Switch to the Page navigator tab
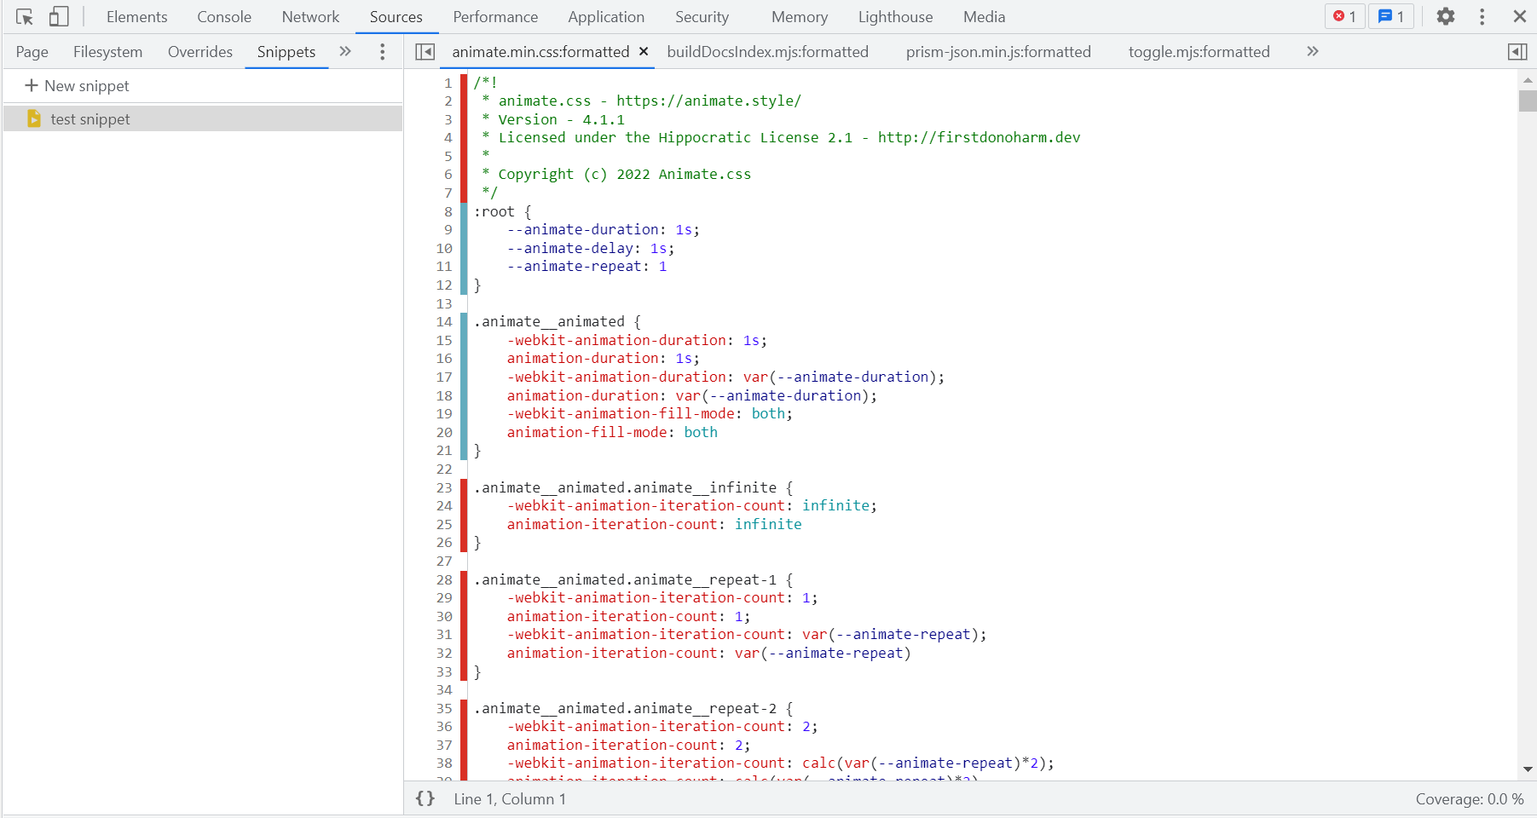The width and height of the screenshot is (1537, 818). pyautogui.click(x=32, y=52)
